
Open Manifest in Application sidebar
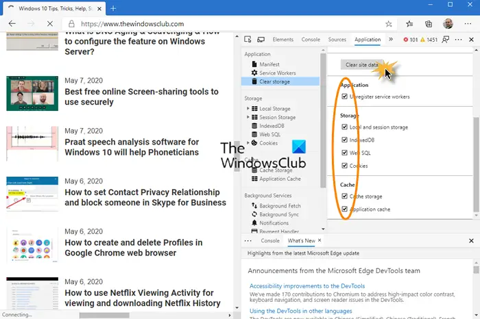coord(269,64)
